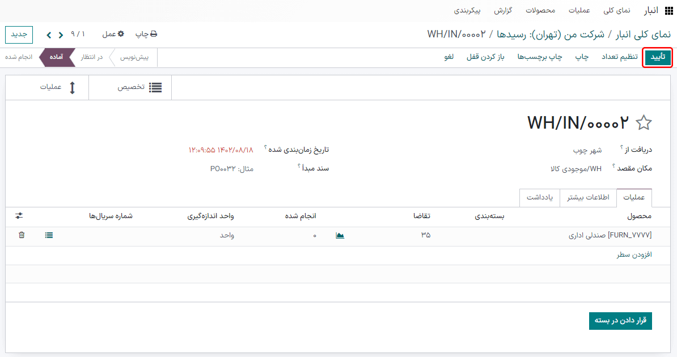This screenshot has height=357, width=677.
Task: Open نمای کلی menu
Action: coord(616,10)
